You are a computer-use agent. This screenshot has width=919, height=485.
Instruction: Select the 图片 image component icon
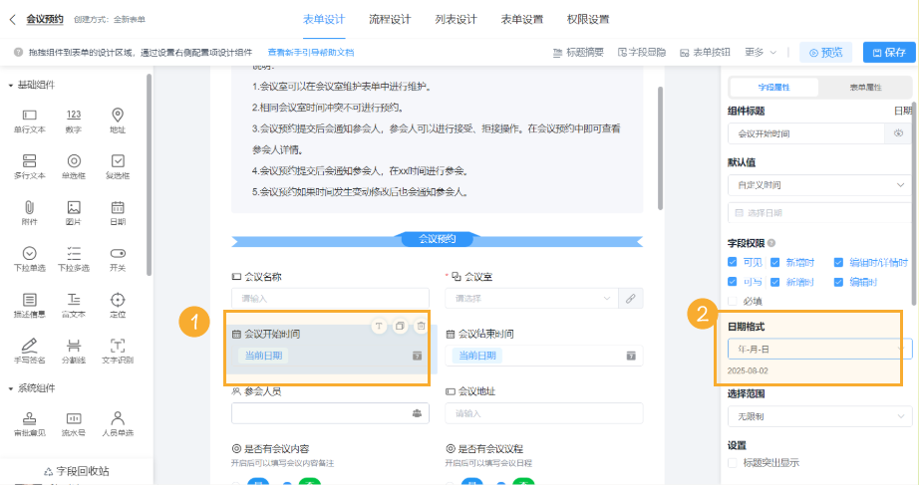pyautogui.click(x=74, y=207)
